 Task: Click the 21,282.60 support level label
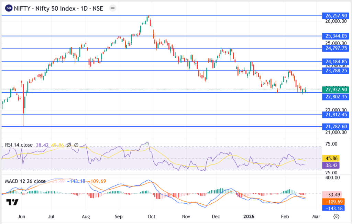coord(335,127)
